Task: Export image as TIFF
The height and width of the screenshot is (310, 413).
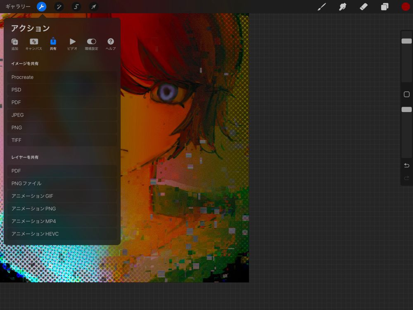Action: pos(62,140)
